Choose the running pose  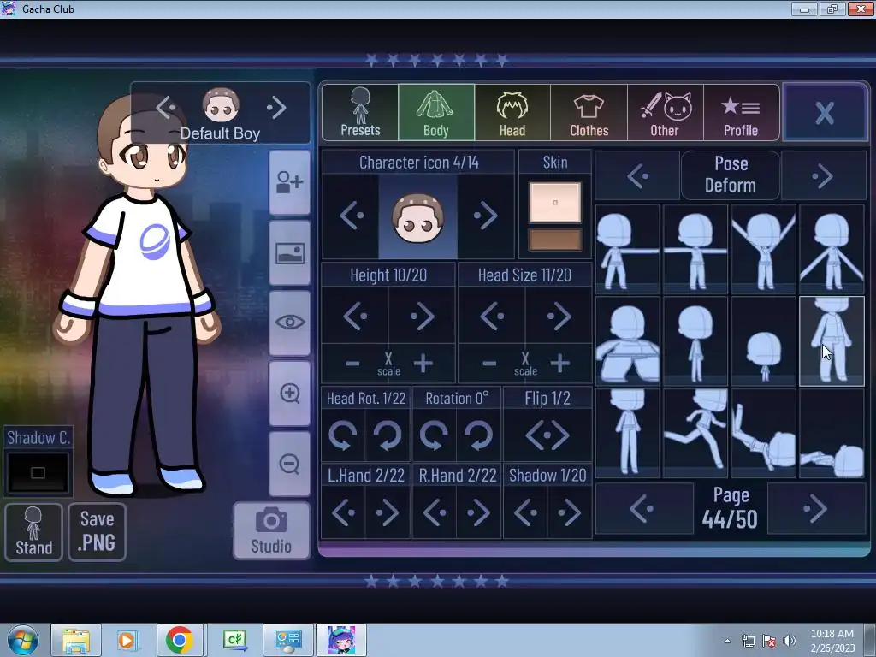[695, 434]
